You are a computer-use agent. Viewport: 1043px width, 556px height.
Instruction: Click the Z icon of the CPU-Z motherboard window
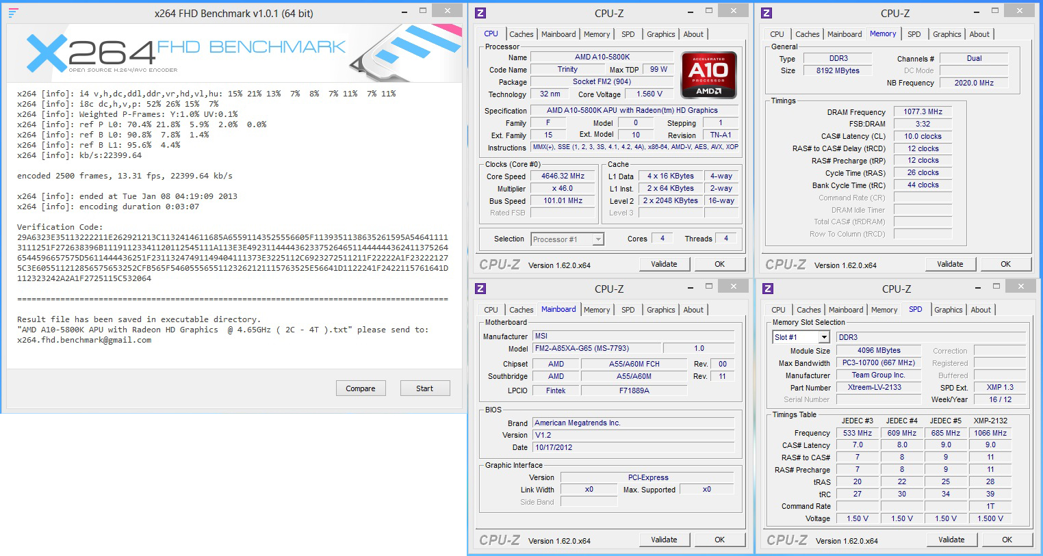click(480, 289)
